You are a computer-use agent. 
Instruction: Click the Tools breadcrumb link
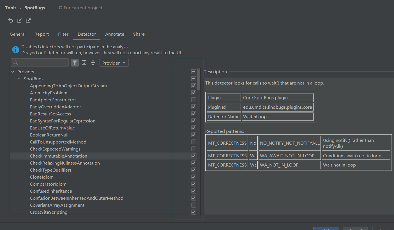tap(10, 8)
